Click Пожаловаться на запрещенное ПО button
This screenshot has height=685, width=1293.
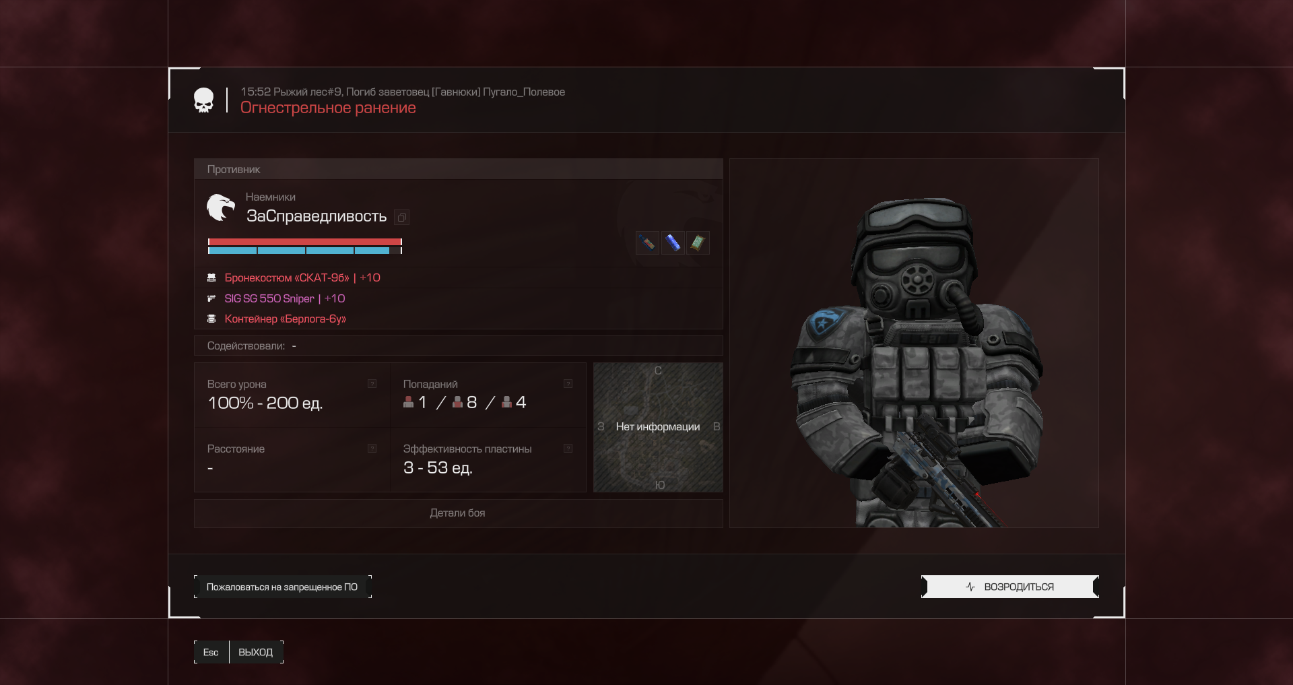click(282, 587)
